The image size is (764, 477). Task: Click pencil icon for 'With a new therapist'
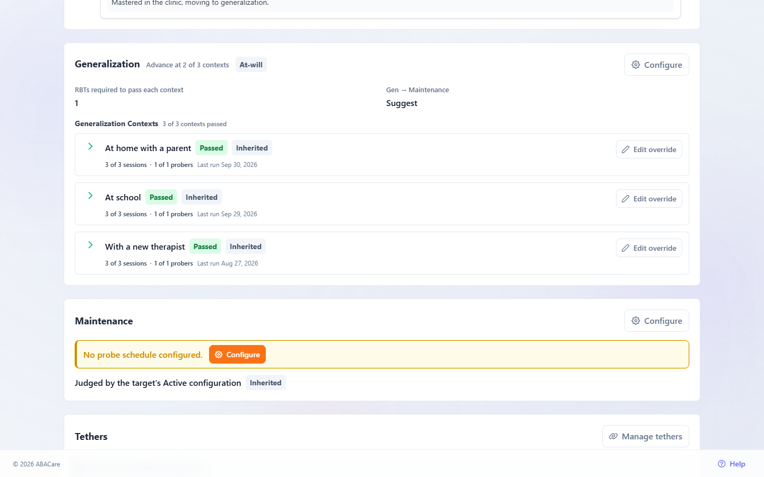pyautogui.click(x=626, y=248)
